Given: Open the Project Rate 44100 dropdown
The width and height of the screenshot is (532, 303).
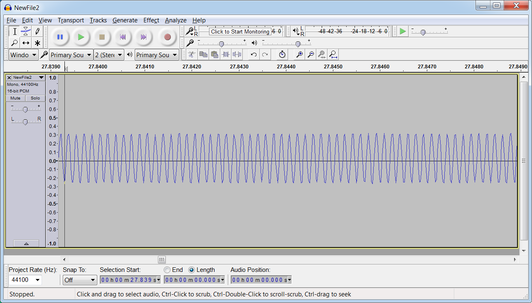Looking at the screenshot, I should tap(26, 280).
